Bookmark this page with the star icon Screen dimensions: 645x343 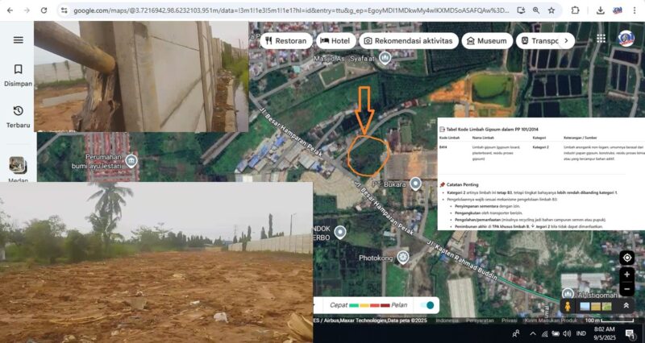pos(551,10)
